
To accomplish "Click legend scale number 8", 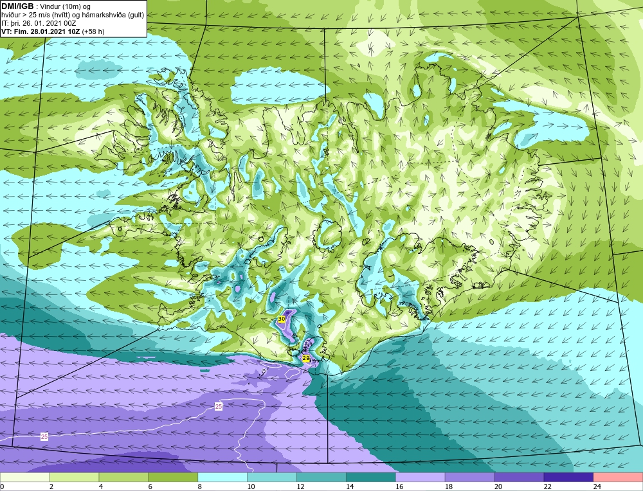I will pyautogui.click(x=200, y=487).
